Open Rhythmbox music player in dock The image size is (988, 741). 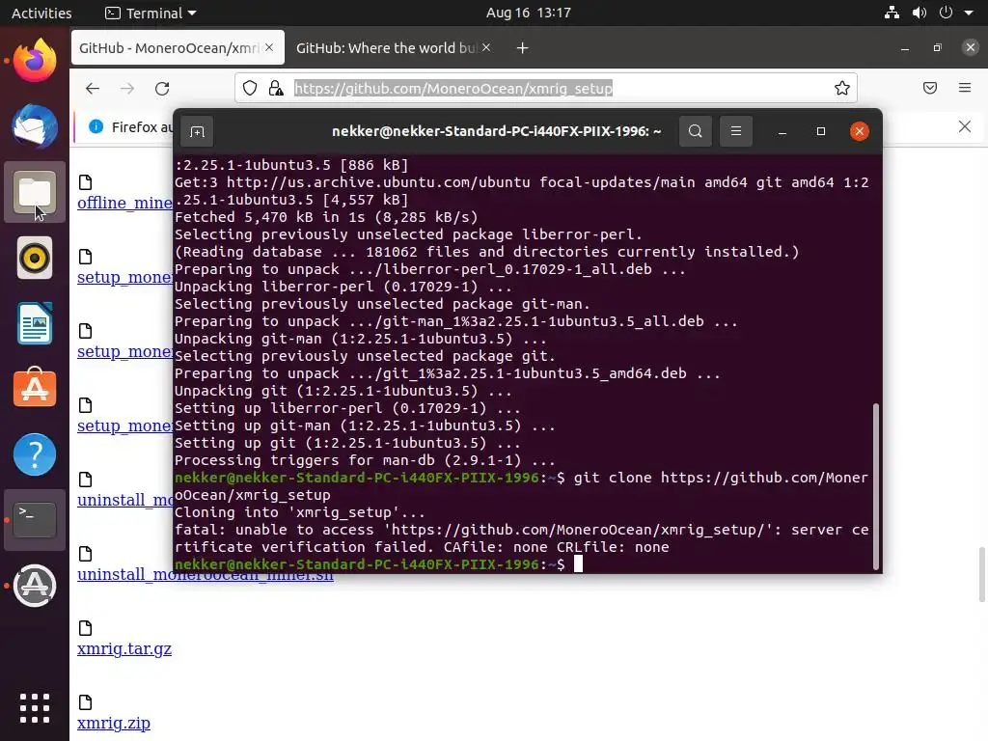[35, 258]
